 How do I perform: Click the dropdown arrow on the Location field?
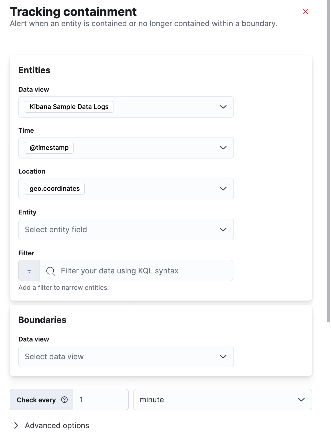coord(223,188)
